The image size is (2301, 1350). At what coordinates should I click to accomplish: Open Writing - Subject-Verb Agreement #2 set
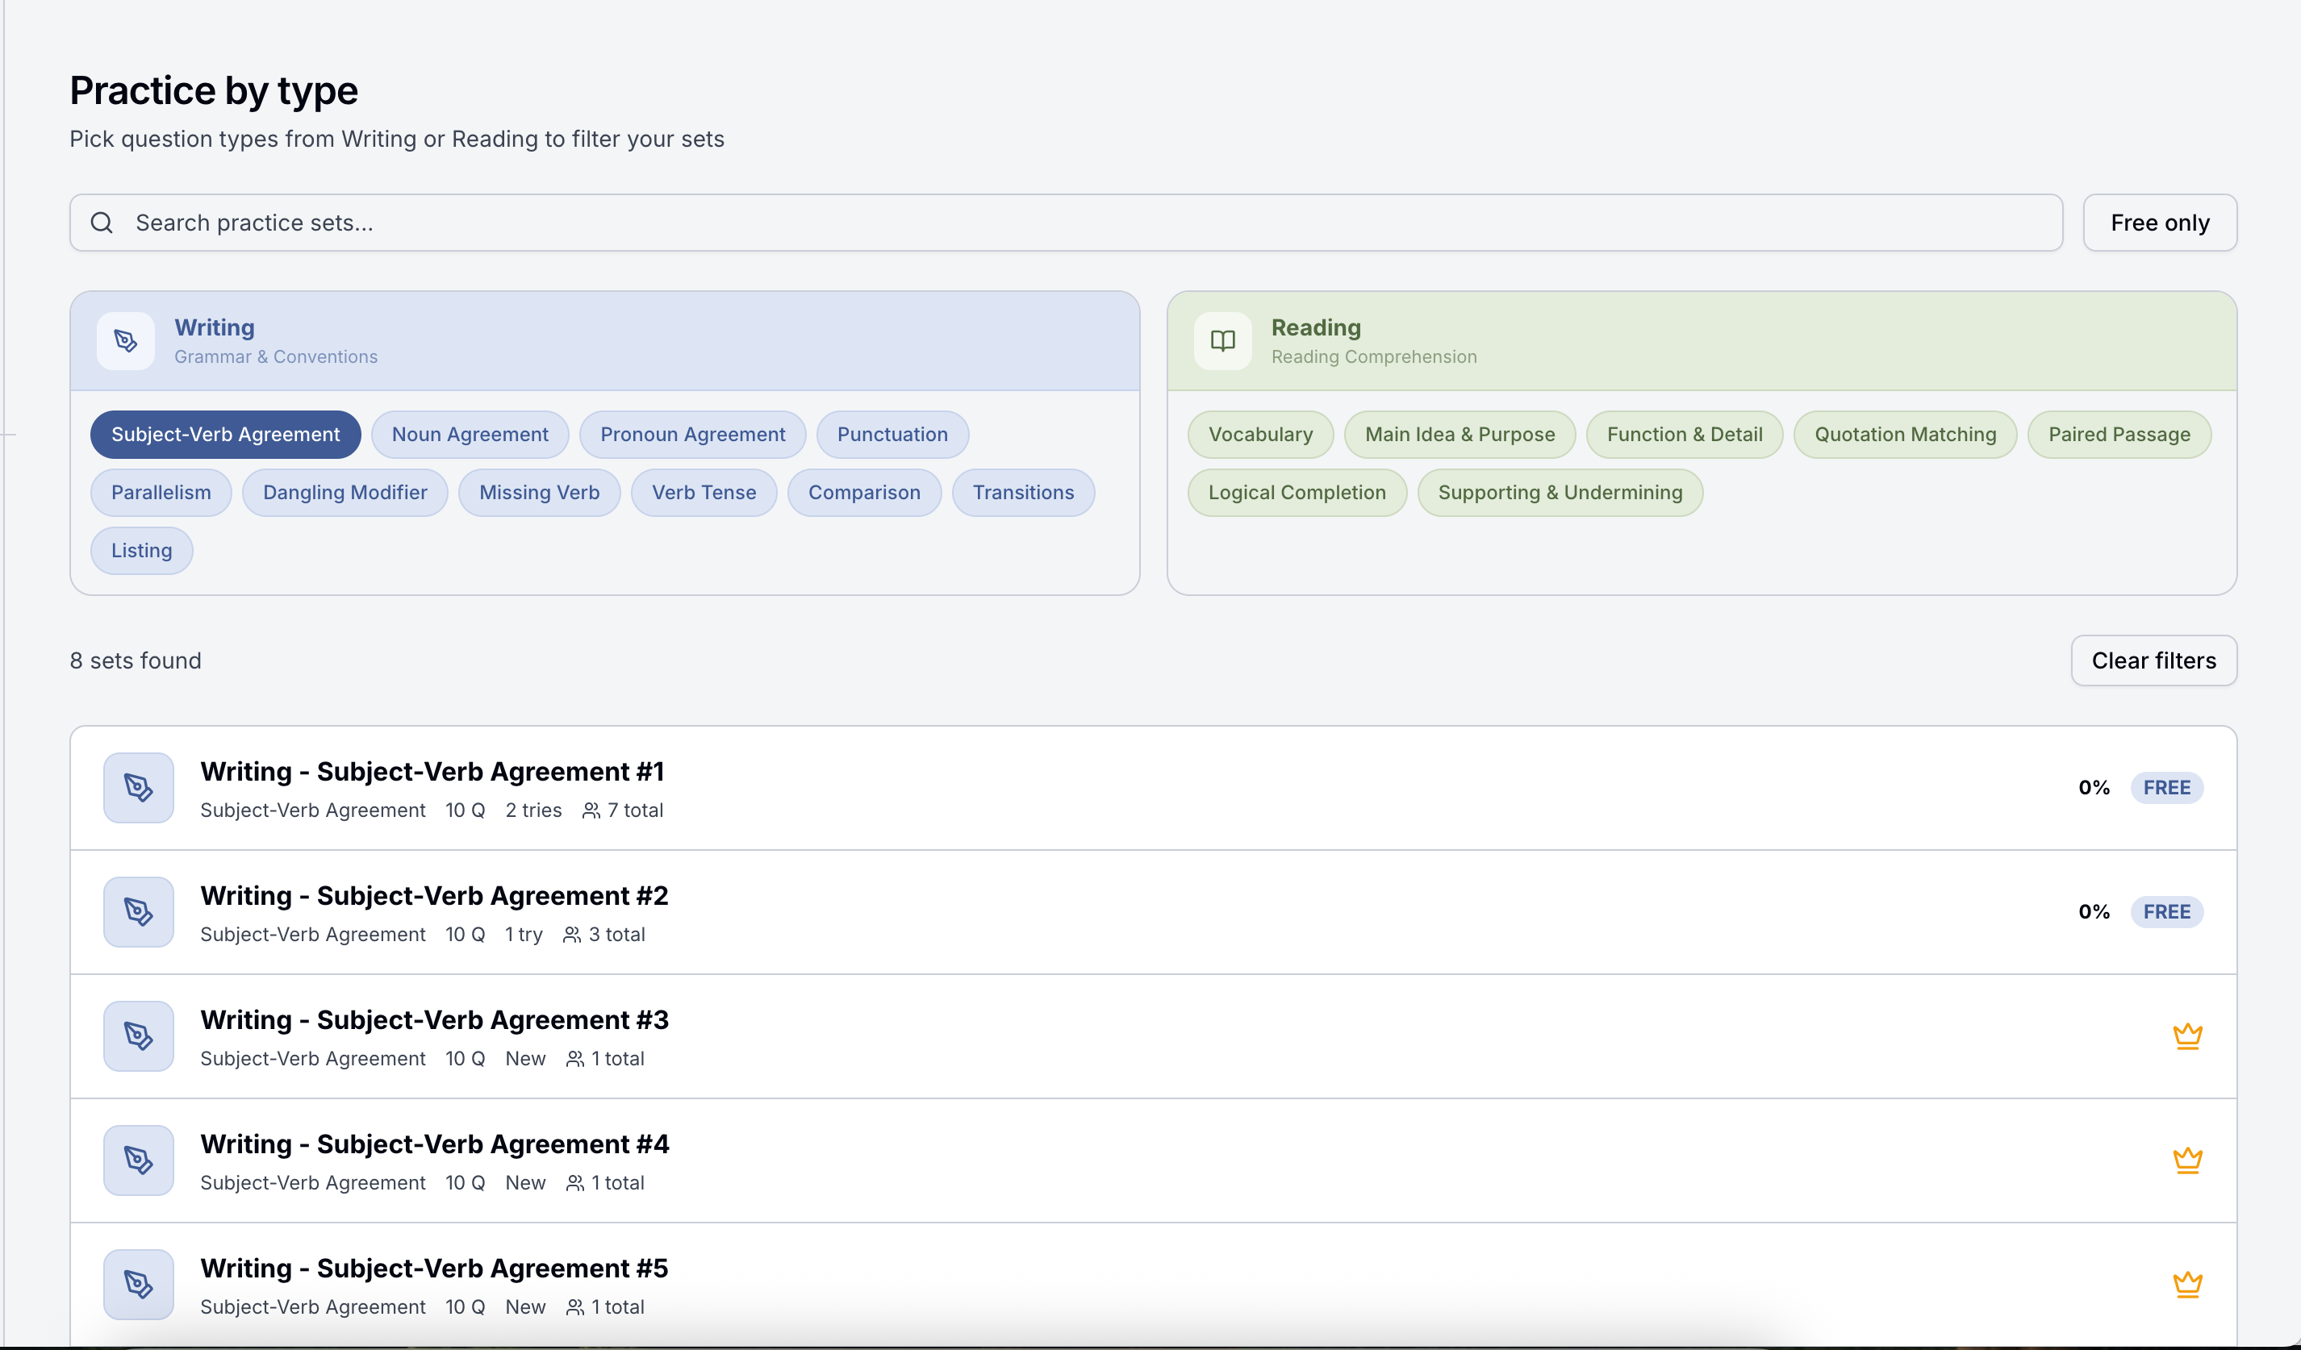coord(434,896)
